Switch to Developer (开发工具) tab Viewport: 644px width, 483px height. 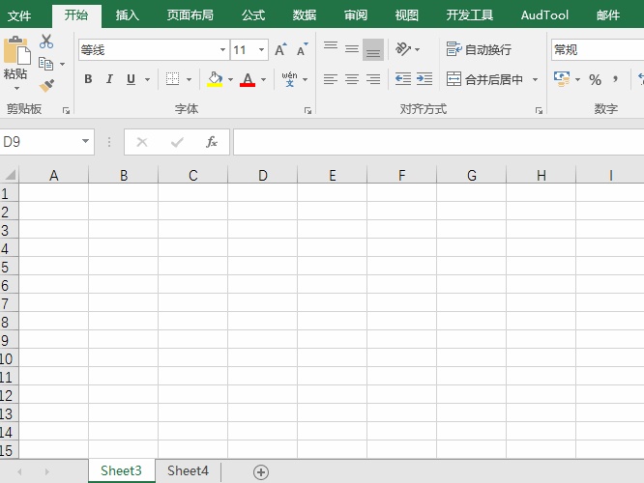[x=469, y=15]
